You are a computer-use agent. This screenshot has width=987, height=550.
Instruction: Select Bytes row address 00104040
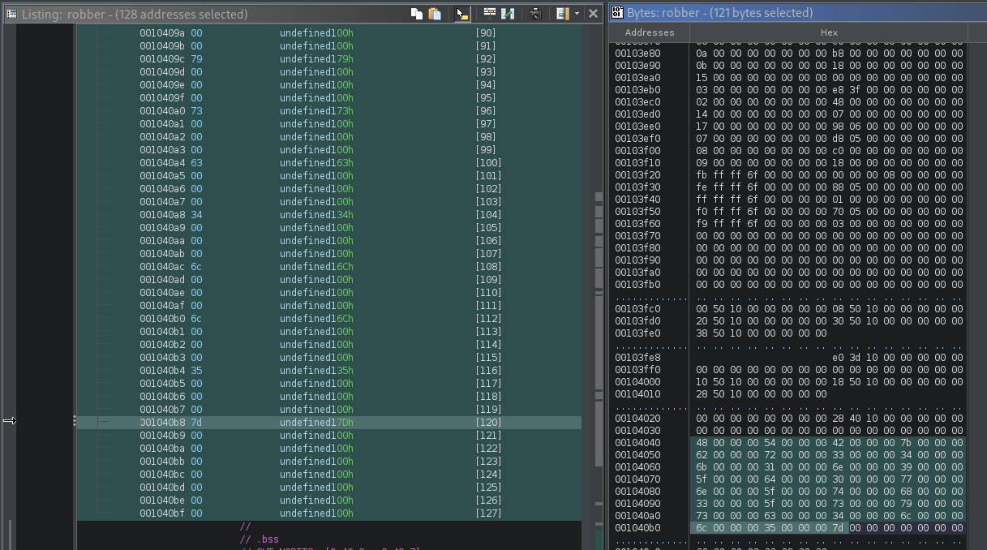[x=637, y=443]
